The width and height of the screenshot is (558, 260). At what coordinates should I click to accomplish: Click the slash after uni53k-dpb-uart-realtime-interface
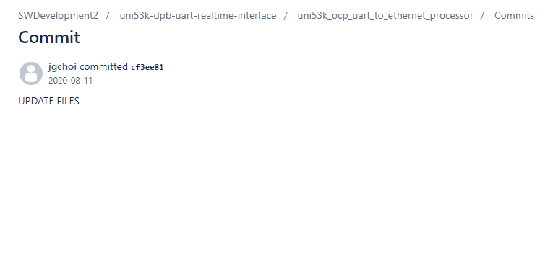(285, 16)
